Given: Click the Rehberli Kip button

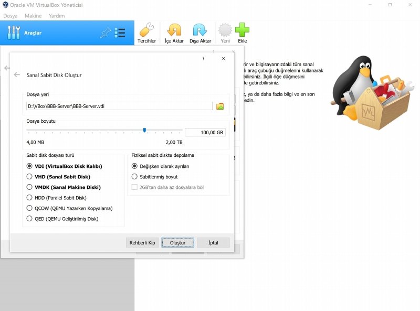Looking at the screenshot, I should [142, 243].
